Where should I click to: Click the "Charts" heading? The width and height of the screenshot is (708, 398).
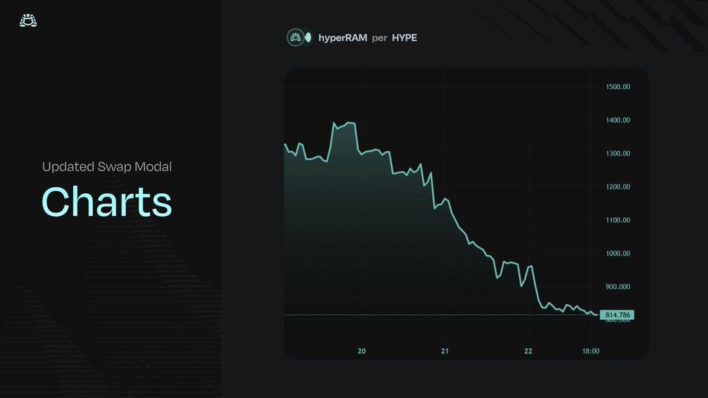(106, 201)
